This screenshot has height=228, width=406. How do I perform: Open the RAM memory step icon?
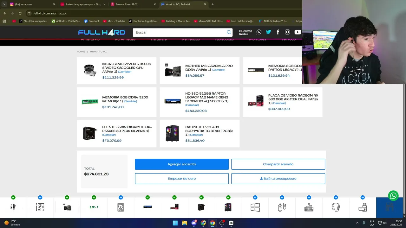[x=94, y=207]
